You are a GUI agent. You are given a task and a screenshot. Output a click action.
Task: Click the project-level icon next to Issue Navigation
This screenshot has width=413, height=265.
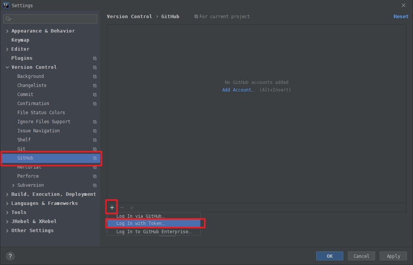click(x=95, y=131)
